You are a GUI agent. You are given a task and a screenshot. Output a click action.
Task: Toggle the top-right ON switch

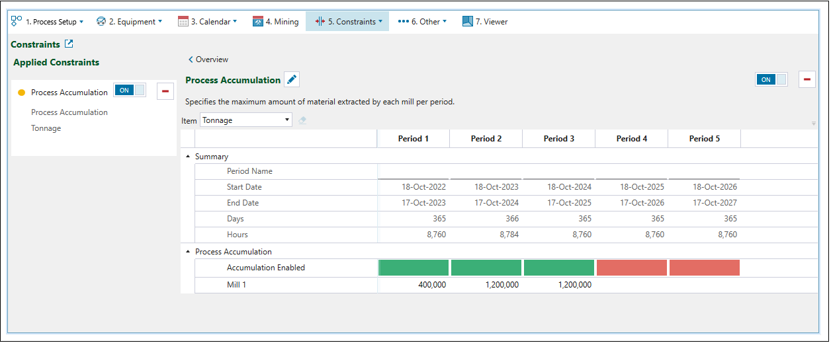[771, 79]
